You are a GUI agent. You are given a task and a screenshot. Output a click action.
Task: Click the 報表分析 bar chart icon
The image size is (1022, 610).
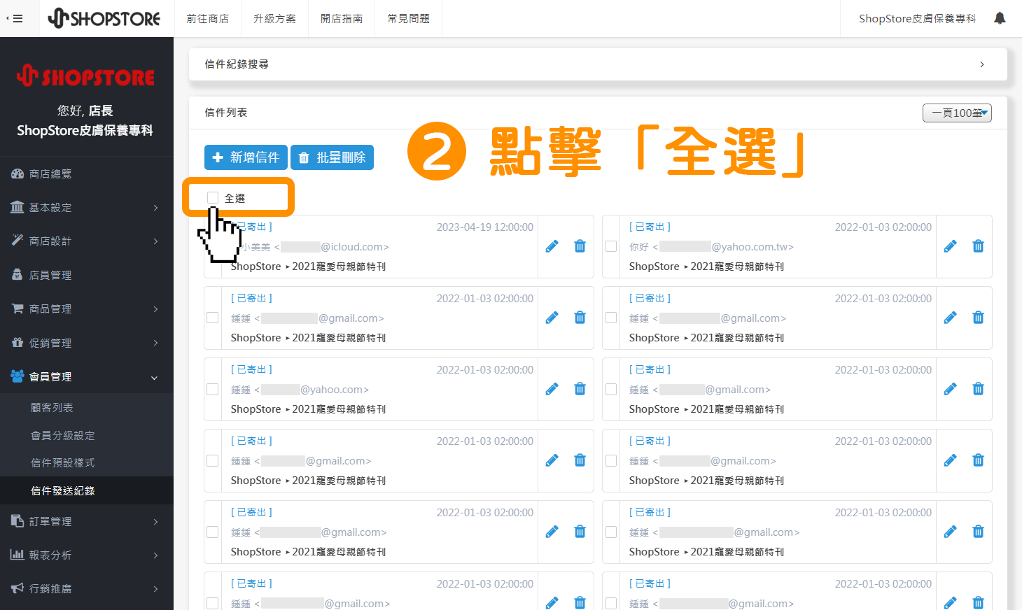pos(17,555)
